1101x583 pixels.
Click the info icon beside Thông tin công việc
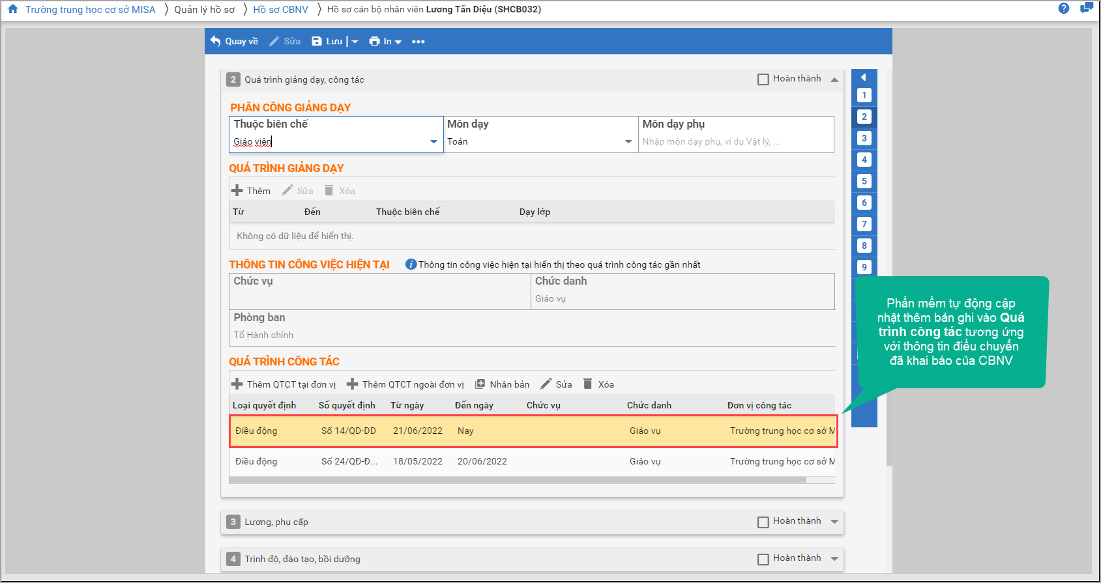[411, 264]
